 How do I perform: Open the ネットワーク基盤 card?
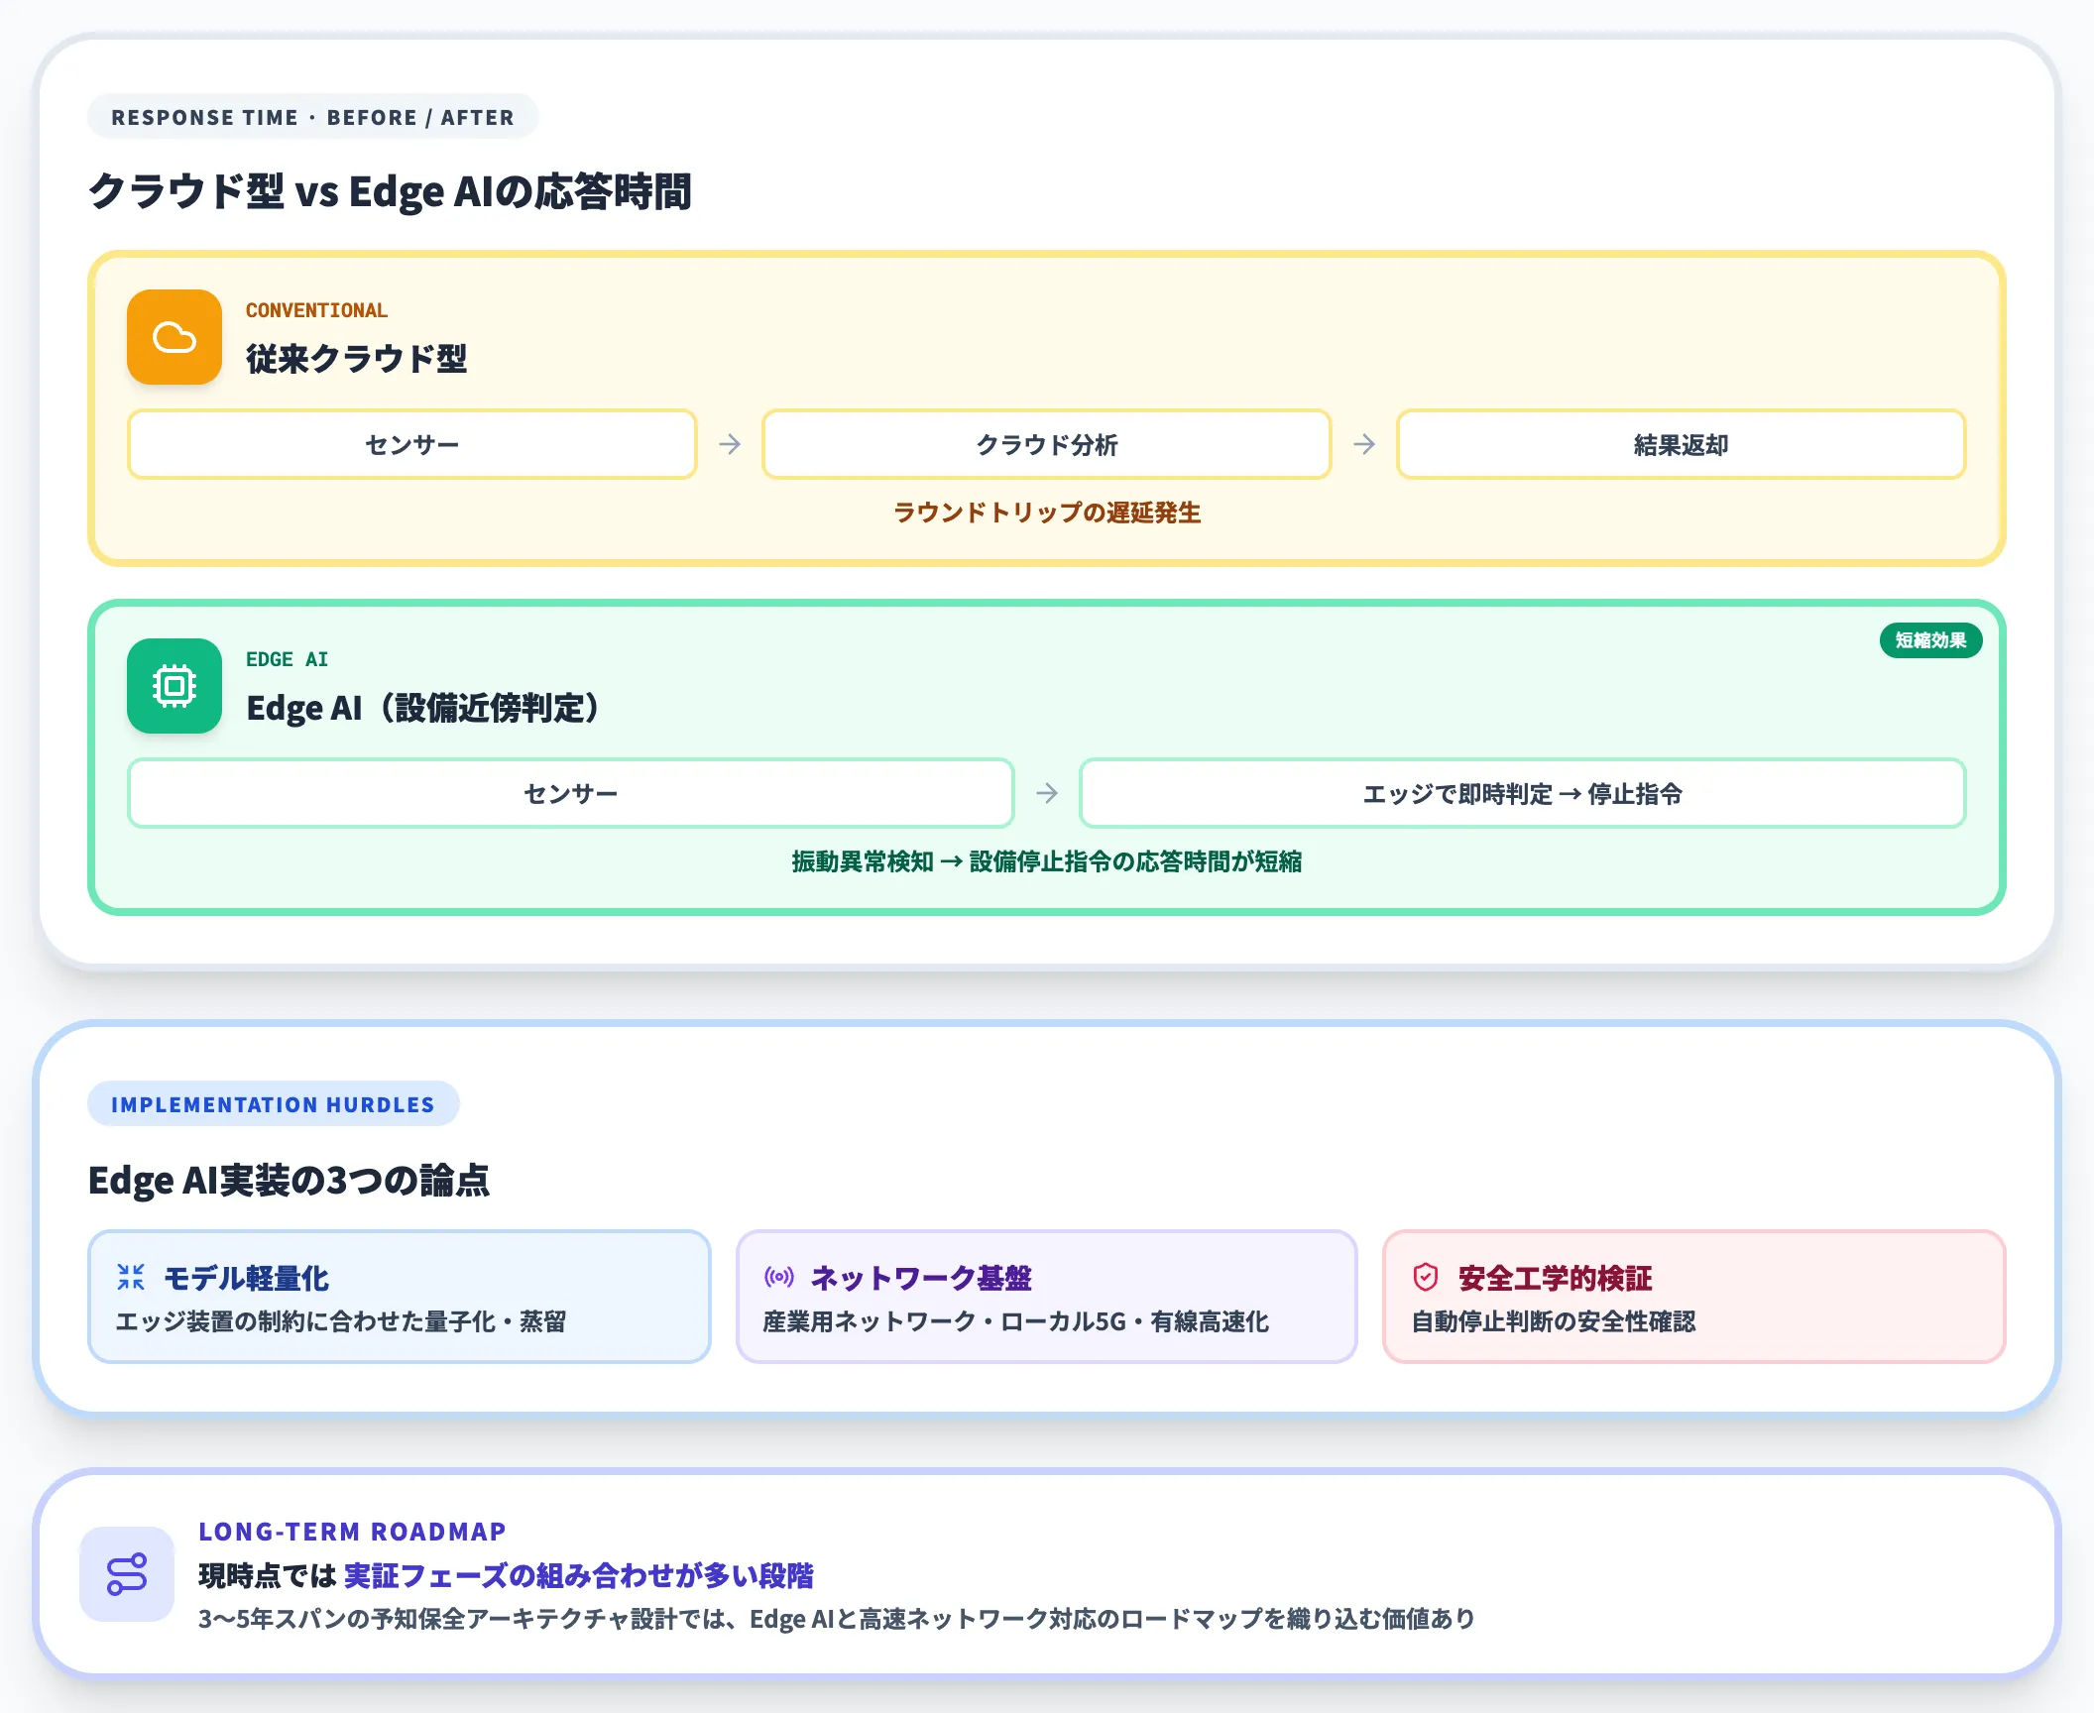tap(1047, 1297)
